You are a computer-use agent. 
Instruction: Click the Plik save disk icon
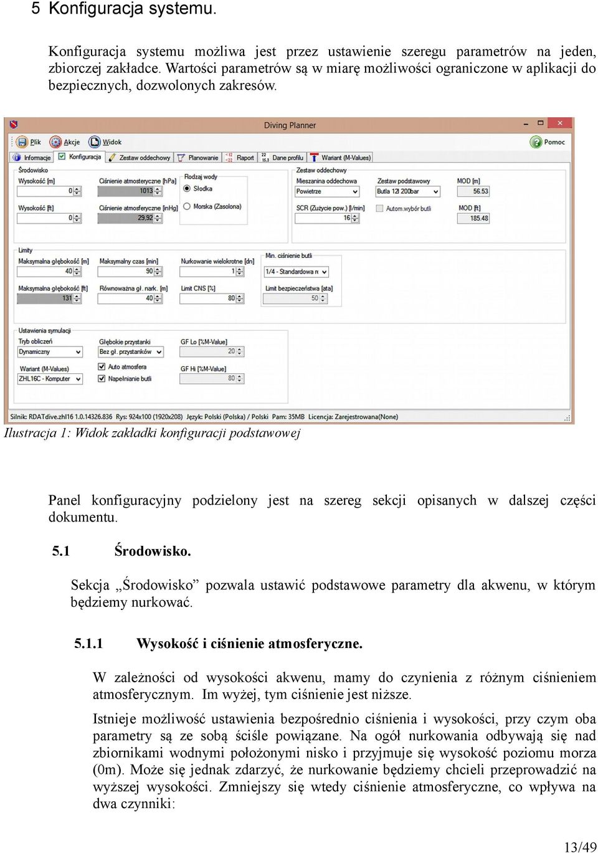(x=22, y=142)
